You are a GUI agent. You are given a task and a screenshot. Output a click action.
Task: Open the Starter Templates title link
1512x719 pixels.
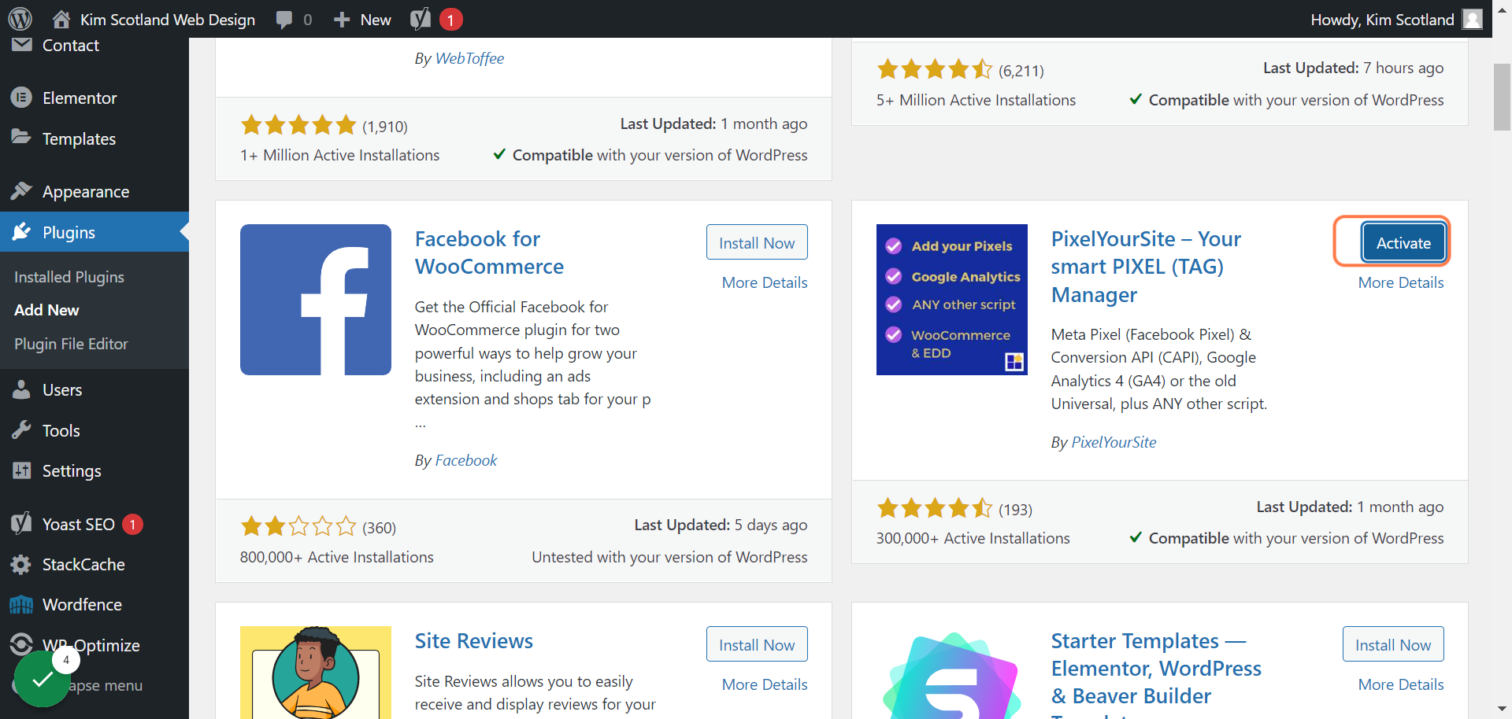pyautogui.click(x=1156, y=673)
